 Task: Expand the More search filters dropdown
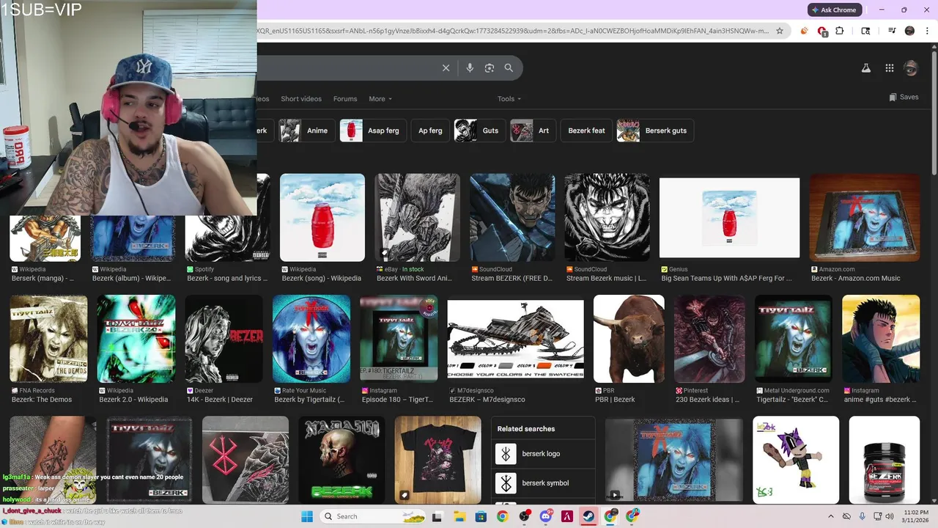380,99
